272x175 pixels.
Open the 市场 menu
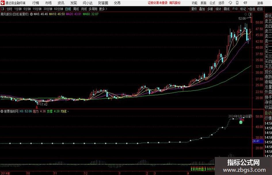coord(48,3)
